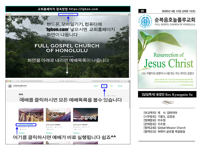Click the 2020.03.15 주일예배 title link

pyautogui.click(x=26, y=125)
